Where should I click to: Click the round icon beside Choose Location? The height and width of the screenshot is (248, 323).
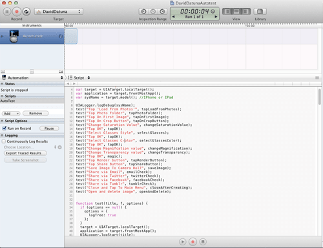point(59,147)
